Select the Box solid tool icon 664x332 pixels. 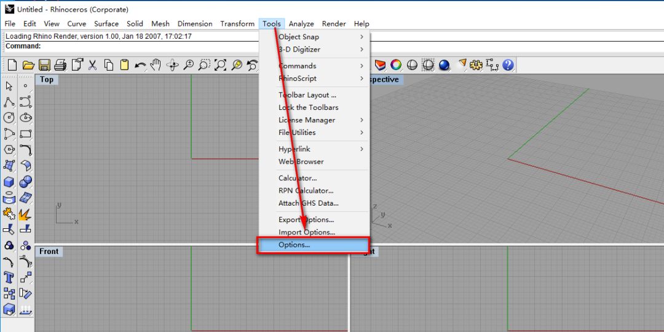9,182
